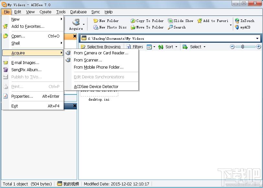Choose SendPix Album... menu entry

click(33, 70)
